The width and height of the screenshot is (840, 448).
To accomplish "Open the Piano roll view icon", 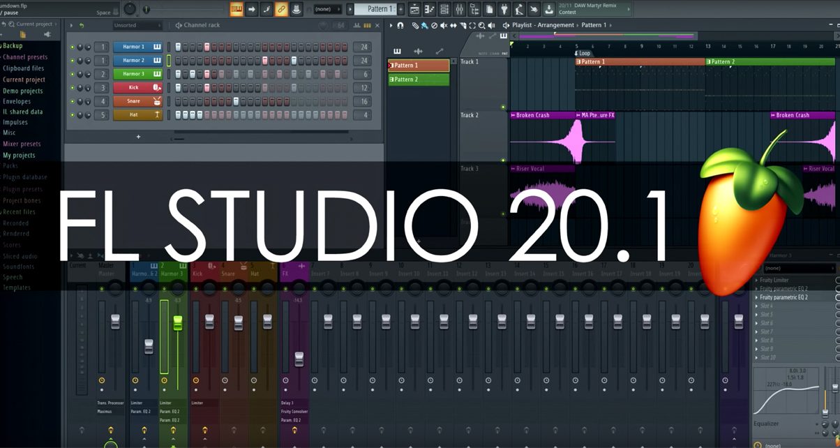I will pos(430,9).
